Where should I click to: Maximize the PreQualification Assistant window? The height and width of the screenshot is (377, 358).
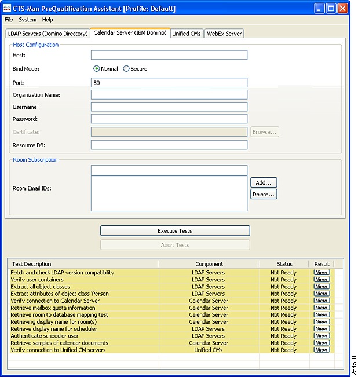[331, 9]
